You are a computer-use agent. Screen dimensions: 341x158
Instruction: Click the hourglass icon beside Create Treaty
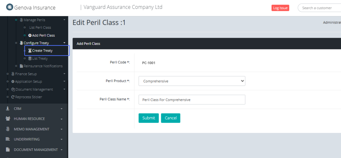coord(30,51)
